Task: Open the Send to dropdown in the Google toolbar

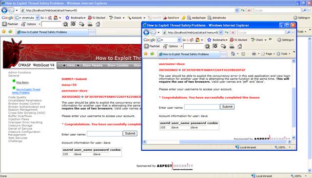Action: click(171, 18)
